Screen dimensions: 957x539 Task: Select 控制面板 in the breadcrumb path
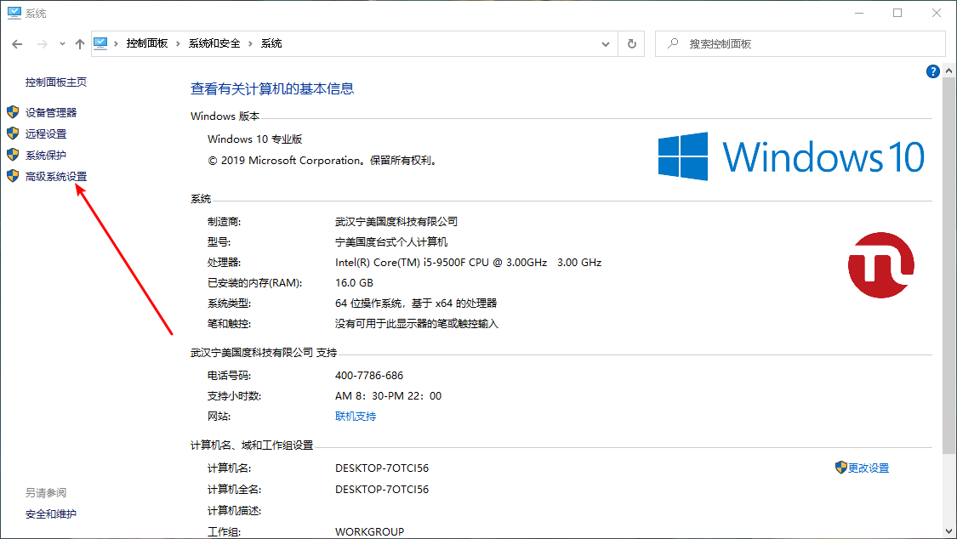pyautogui.click(x=147, y=43)
